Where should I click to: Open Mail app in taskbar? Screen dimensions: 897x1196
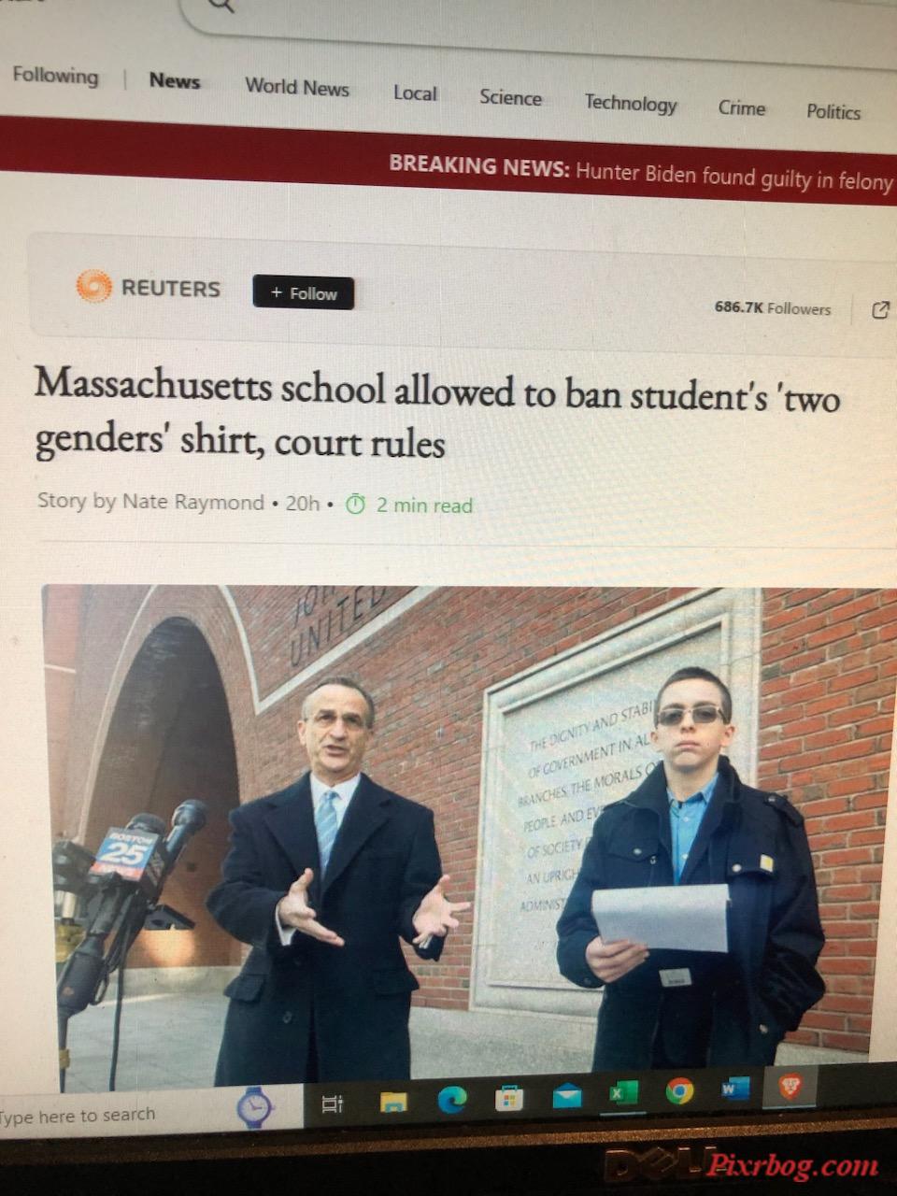(567, 1096)
